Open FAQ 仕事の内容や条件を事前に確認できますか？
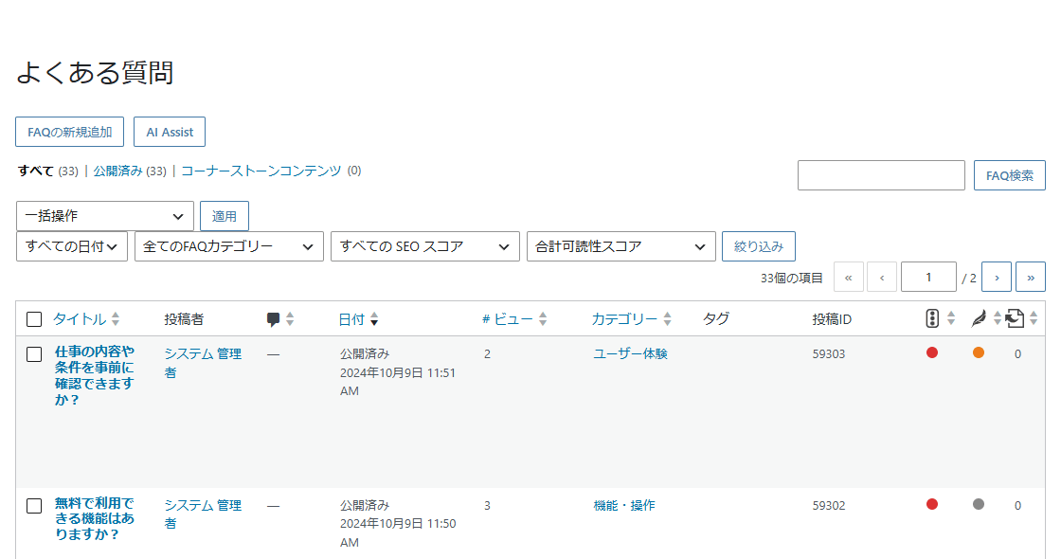This screenshot has width=1061, height=559. (x=95, y=375)
